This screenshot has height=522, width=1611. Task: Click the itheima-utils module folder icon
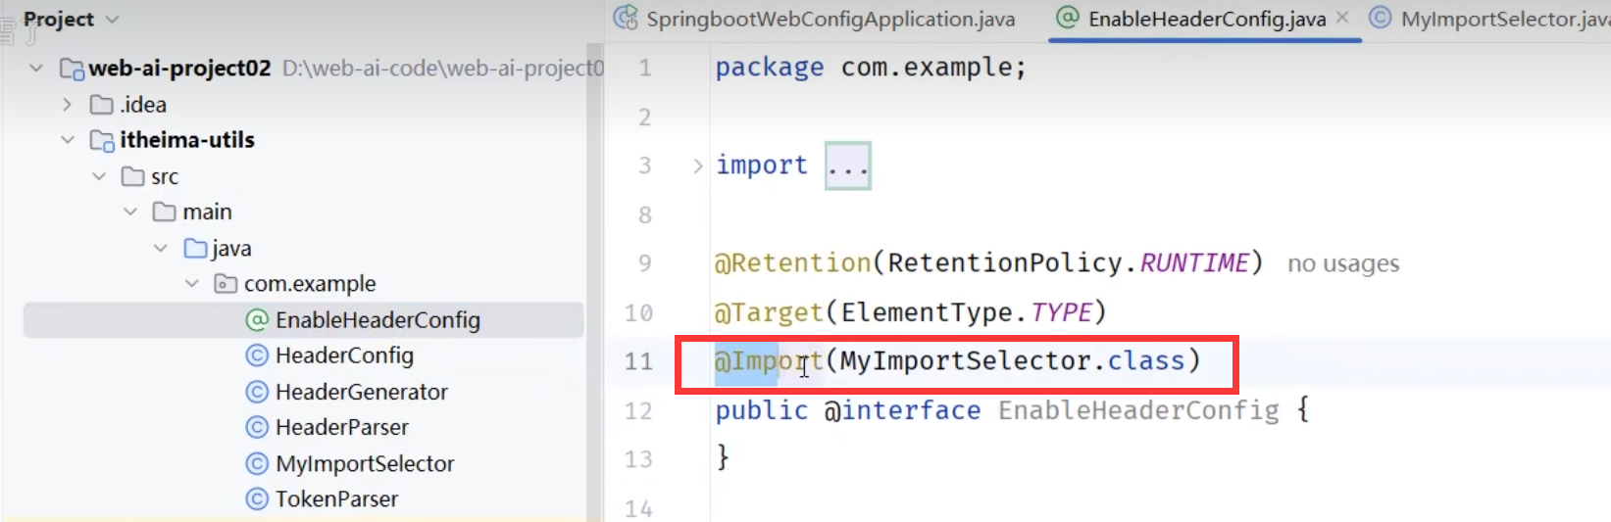tap(102, 141)
